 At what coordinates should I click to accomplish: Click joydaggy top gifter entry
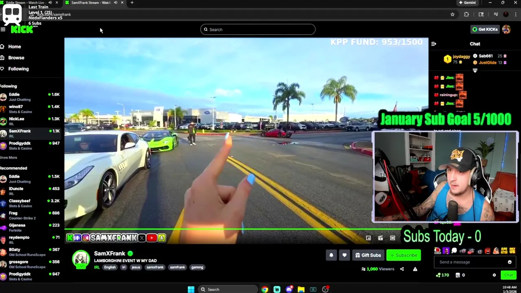[x=457, y=59]
